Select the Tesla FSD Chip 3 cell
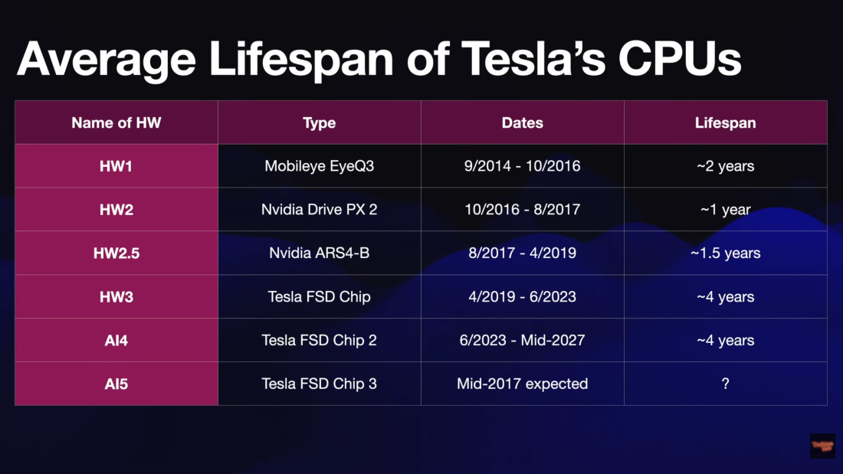 click(319, 384)
